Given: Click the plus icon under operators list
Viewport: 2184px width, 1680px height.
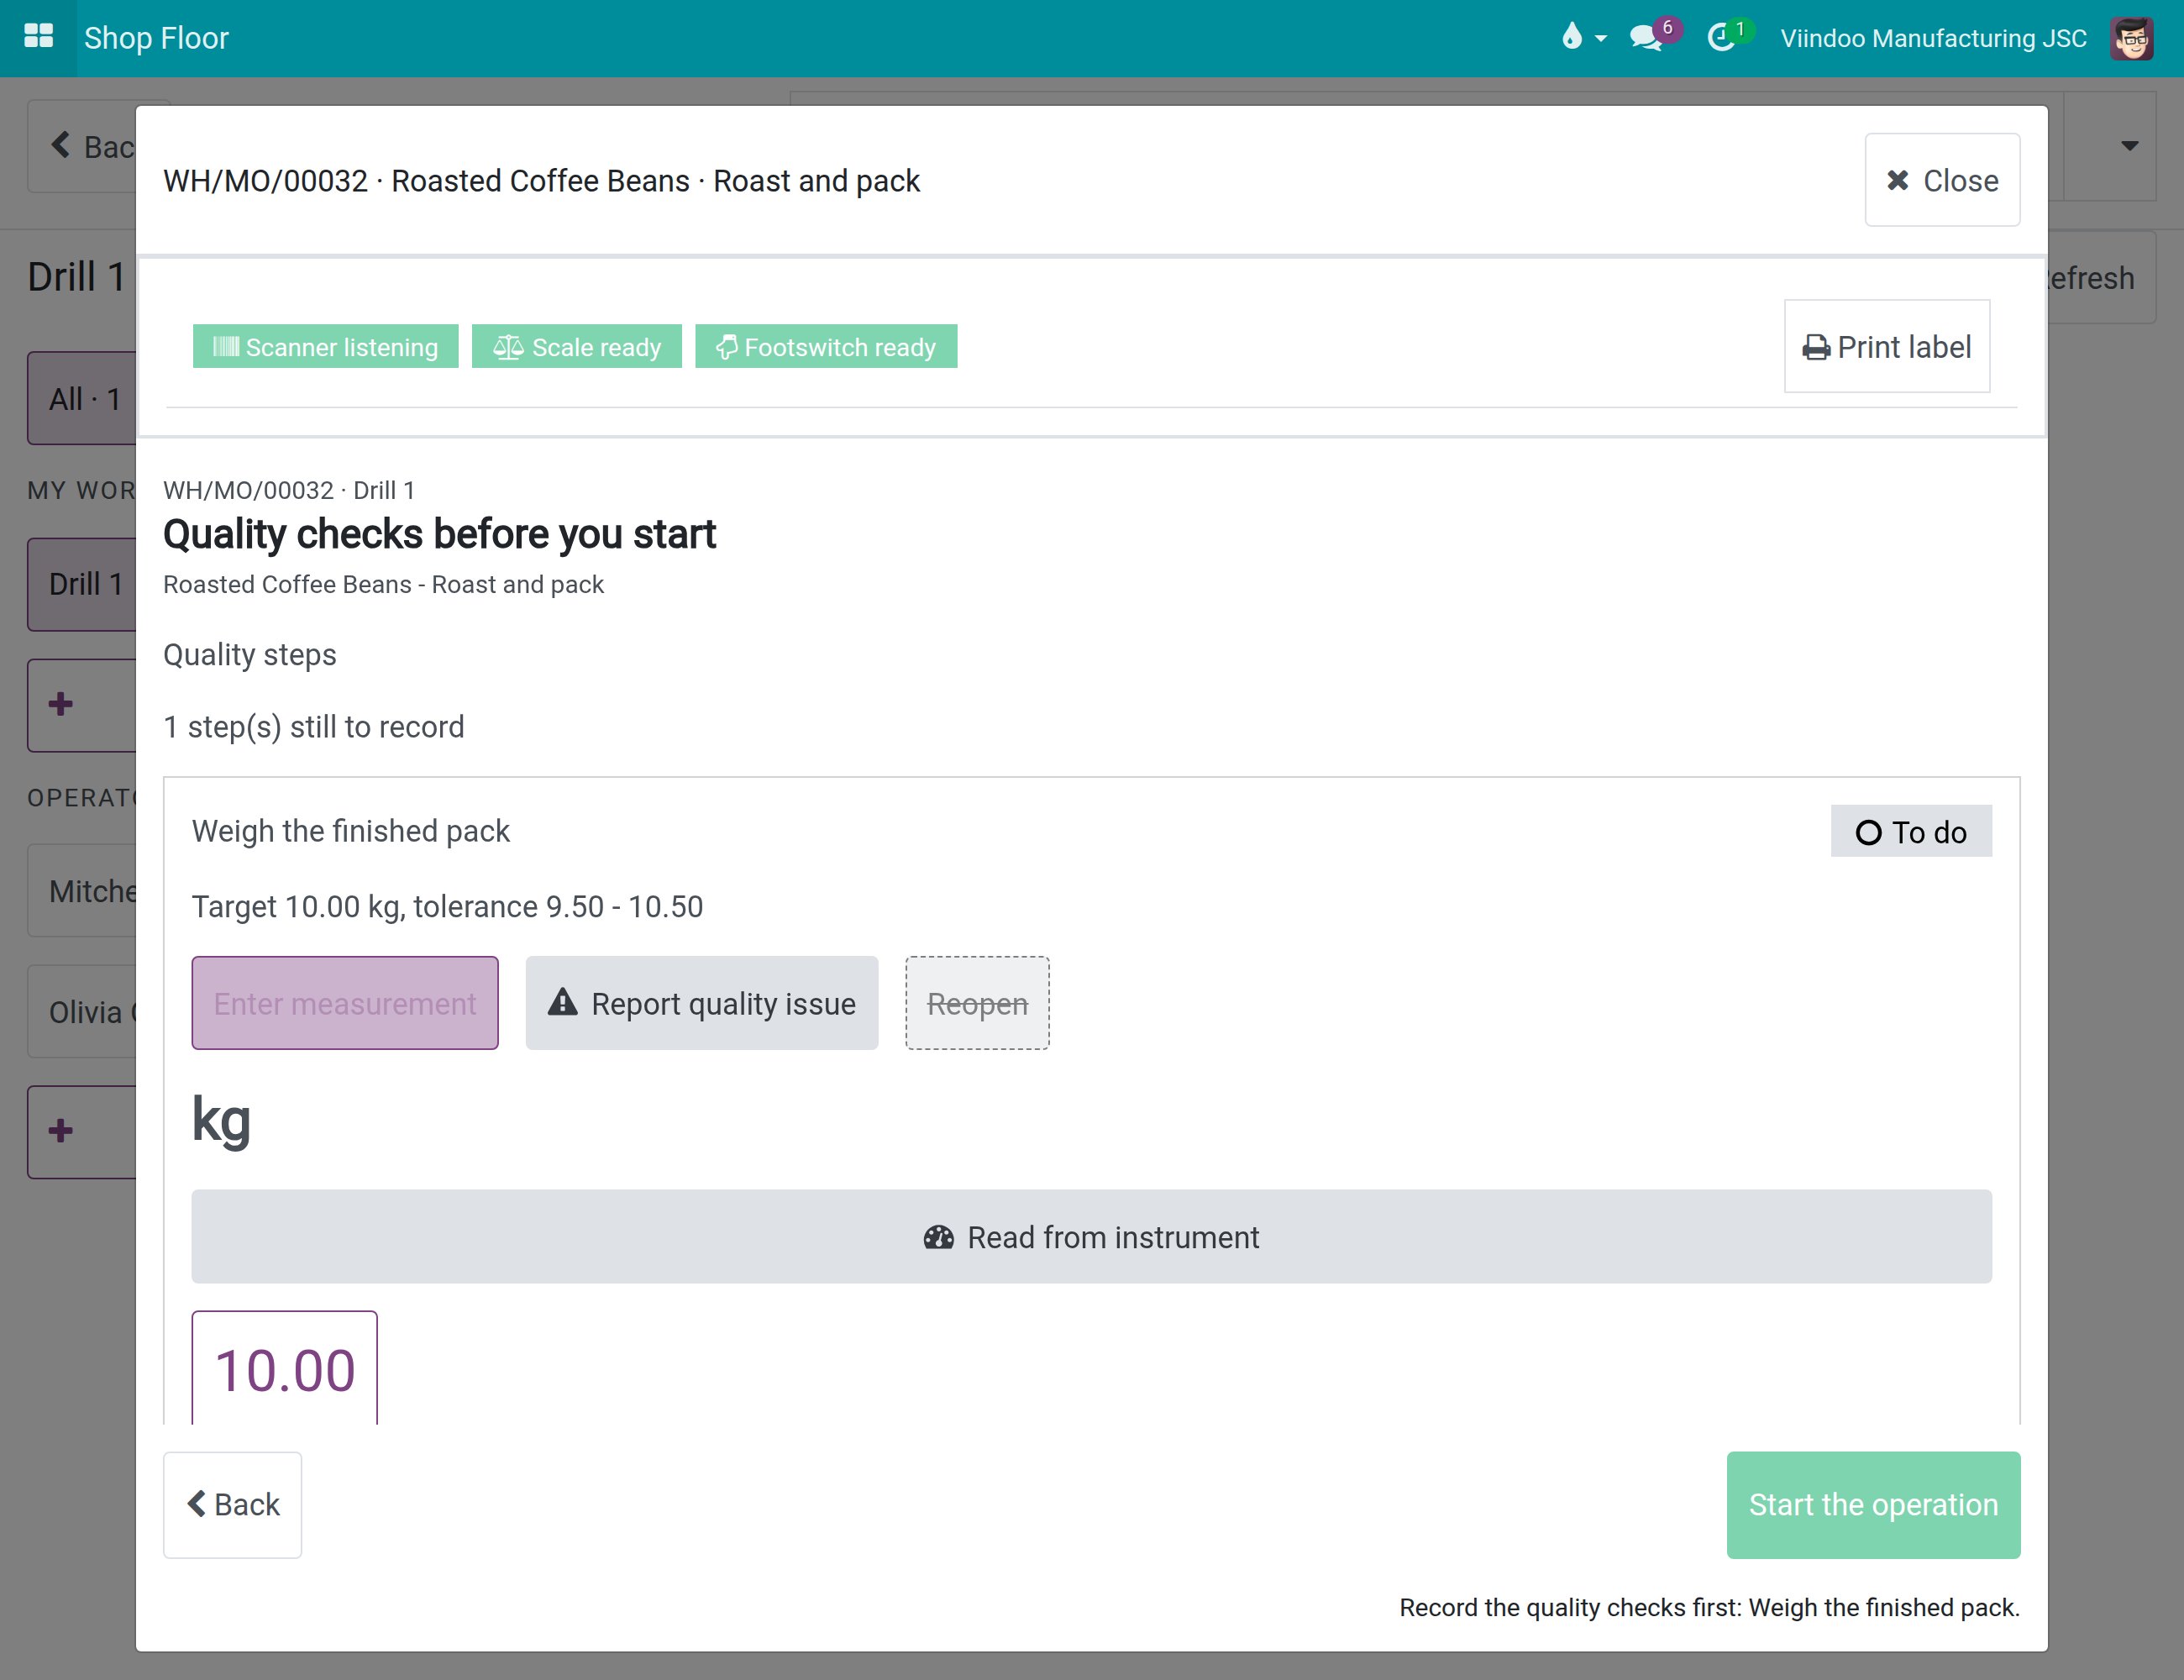Looking at the screenshot, I should point(60,1131).
